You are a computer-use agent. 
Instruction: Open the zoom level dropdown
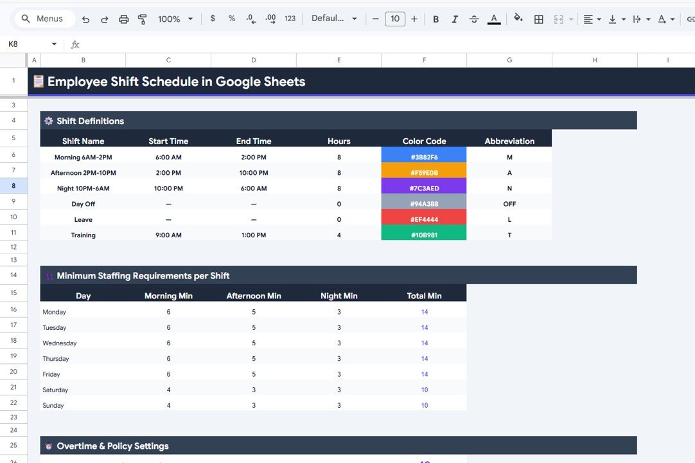point(175,19)
